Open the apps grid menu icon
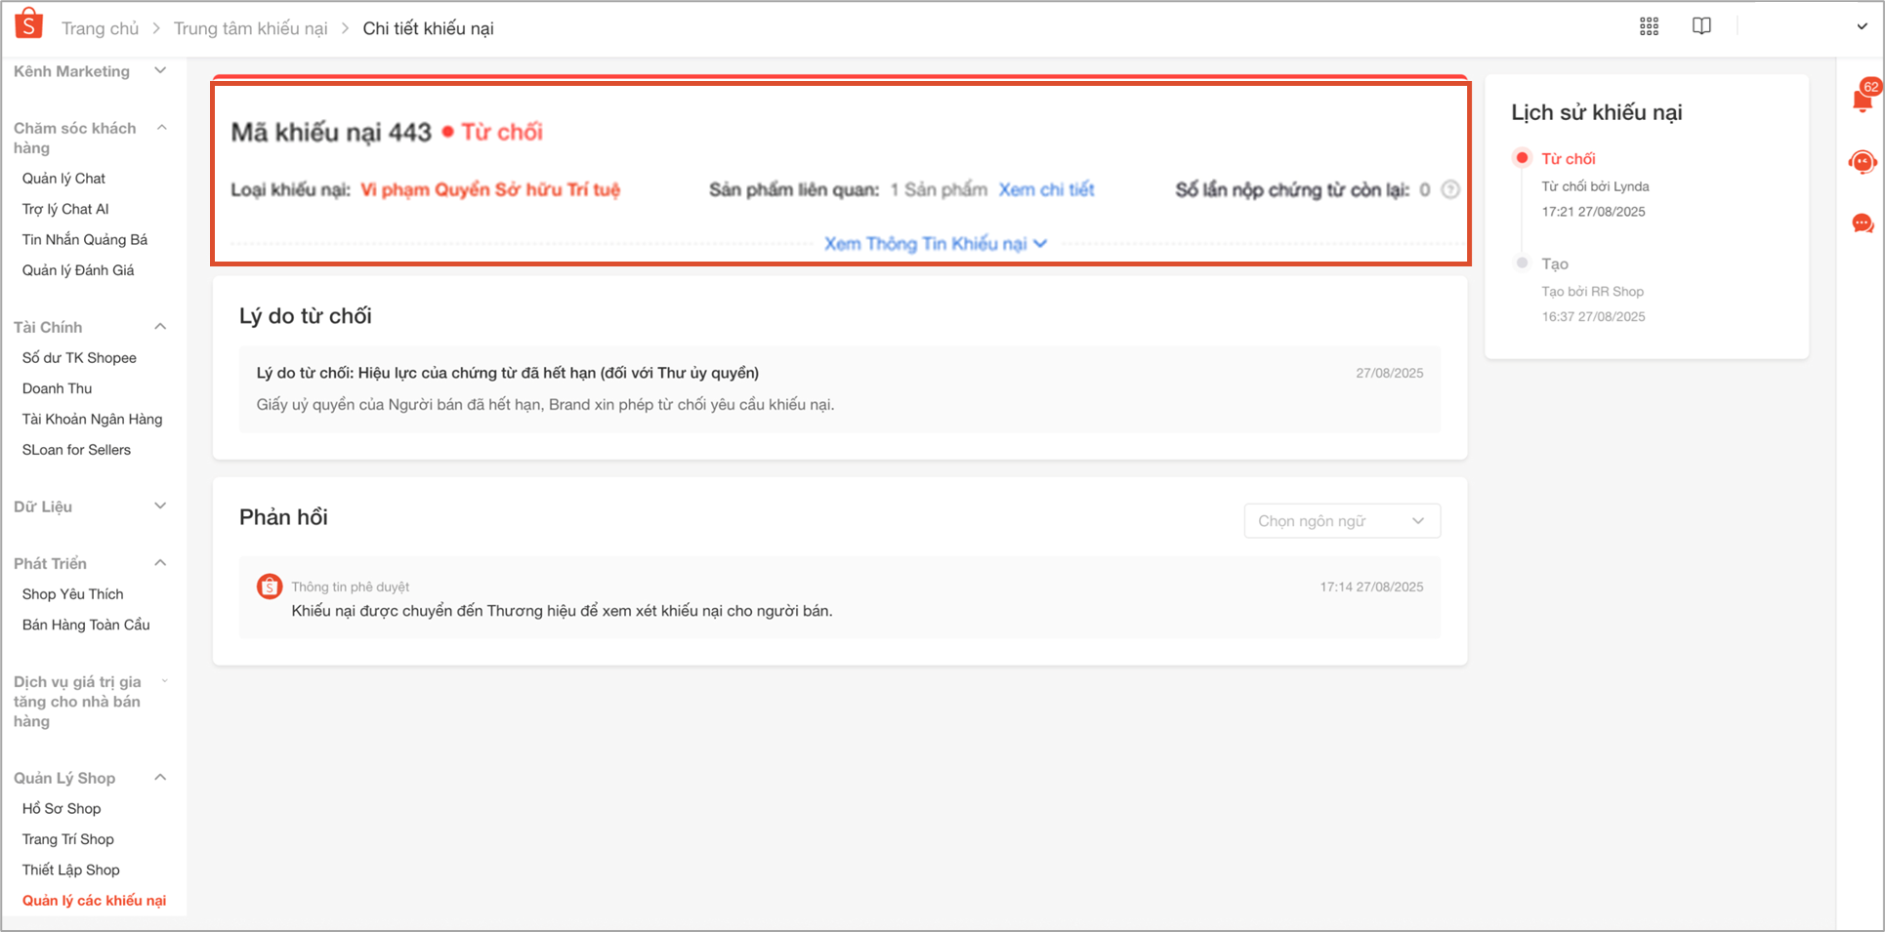Screen dimensions: 1885x932 [x=1649, y=27]
